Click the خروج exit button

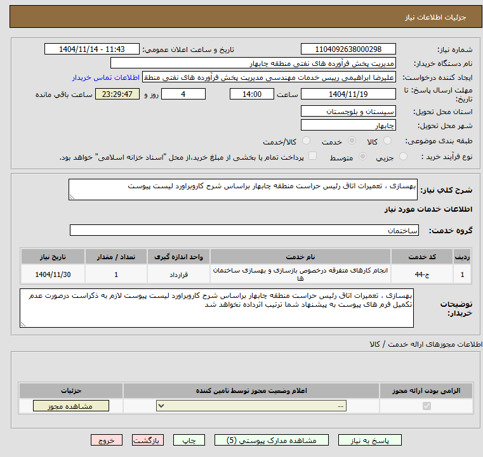(107, 440)
